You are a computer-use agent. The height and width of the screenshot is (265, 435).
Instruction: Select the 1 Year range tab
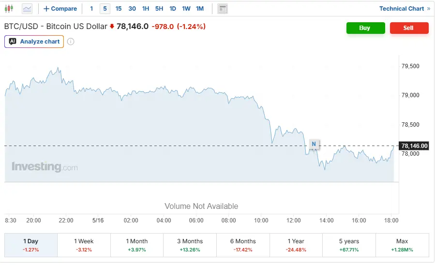point(296,245)
